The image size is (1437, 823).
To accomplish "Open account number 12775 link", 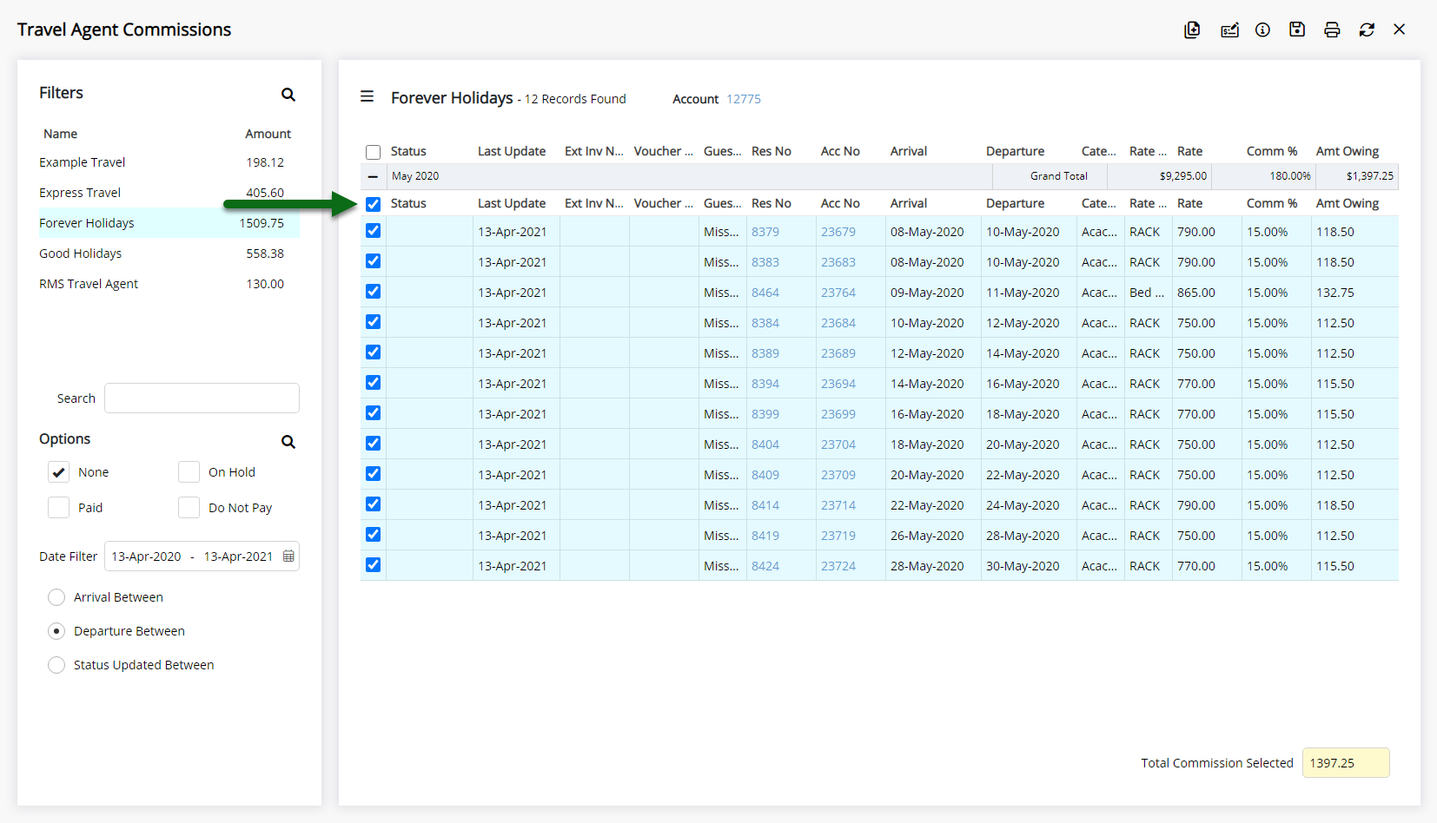I will point(744,99).
